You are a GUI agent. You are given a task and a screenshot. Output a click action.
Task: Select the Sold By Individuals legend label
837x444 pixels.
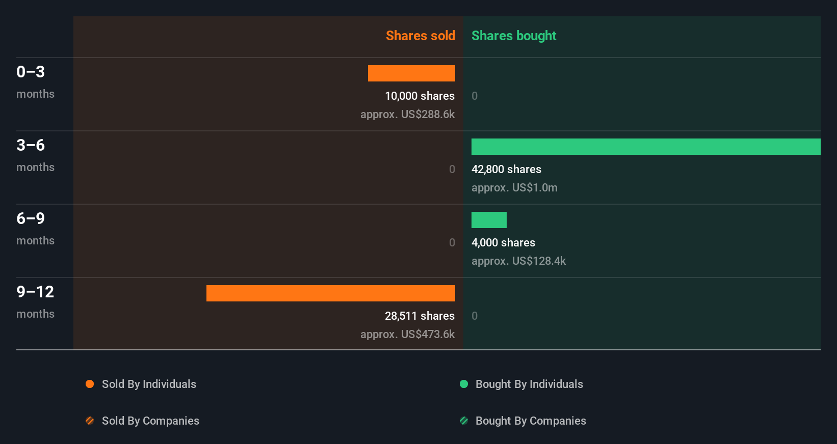tap(149, 384)
